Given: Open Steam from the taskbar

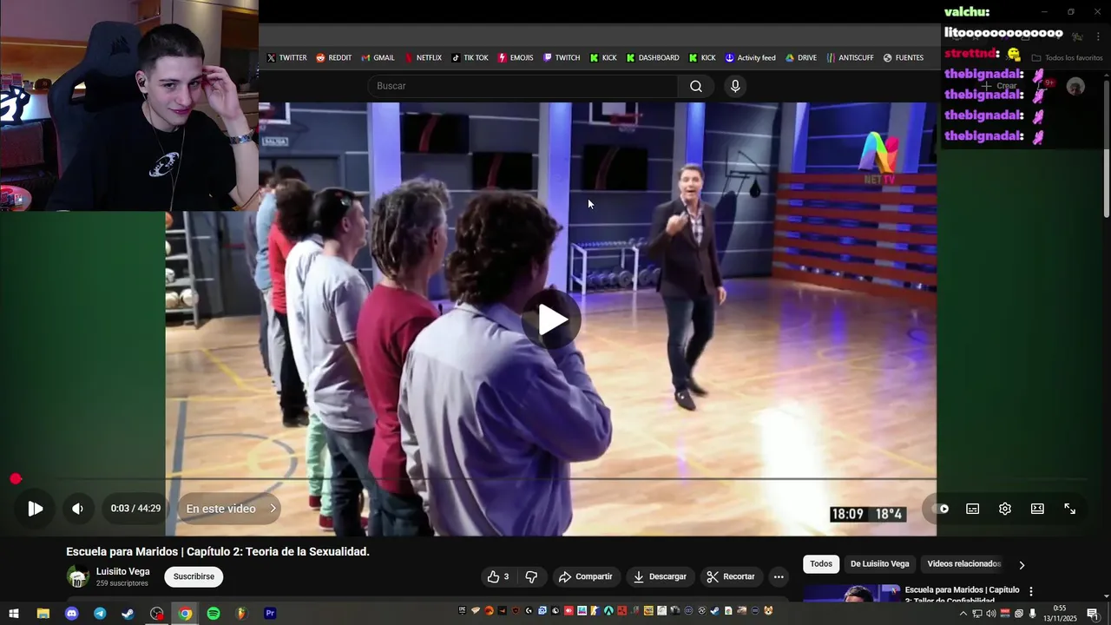Looking at the screenshot, I should tap(128, 614).
